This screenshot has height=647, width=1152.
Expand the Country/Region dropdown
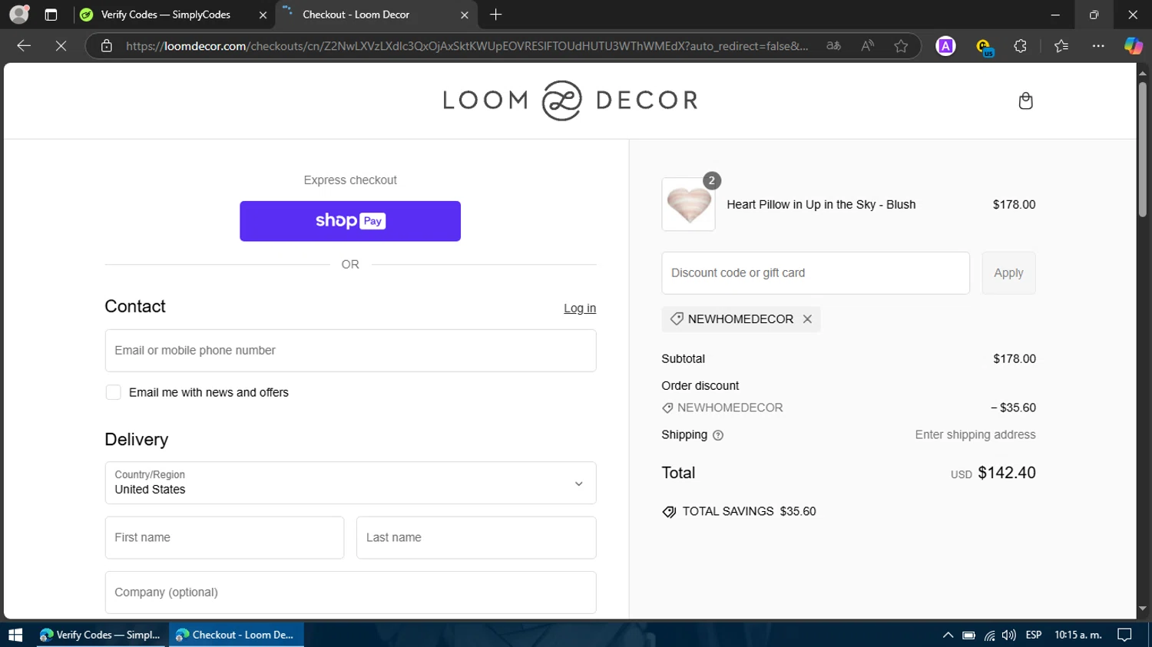pos(350,483)
